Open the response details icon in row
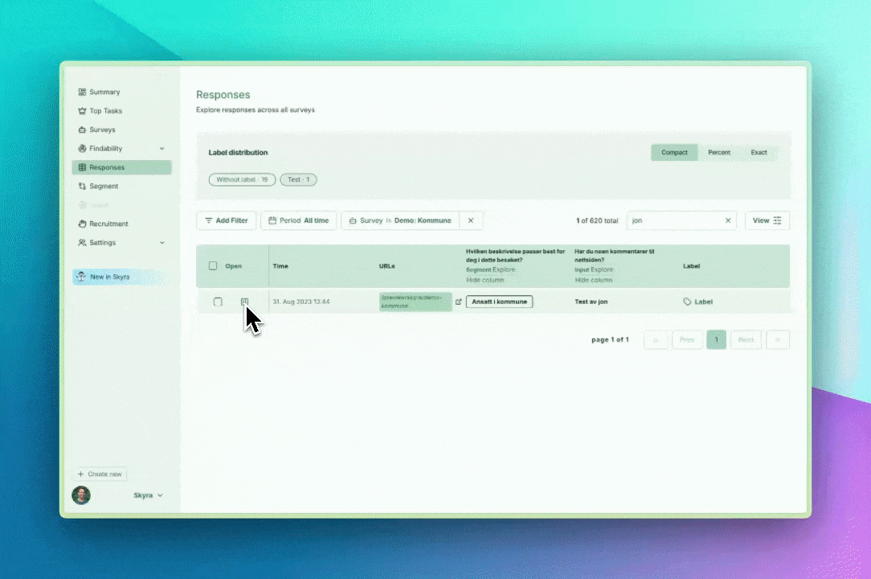This screenshot has height=579, width=871. pyautogui.click(x=244, y=302)
